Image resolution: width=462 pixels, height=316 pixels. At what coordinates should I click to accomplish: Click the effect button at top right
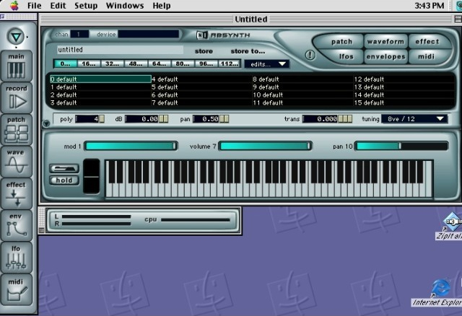pyautogui.click(x=427, y=42)
